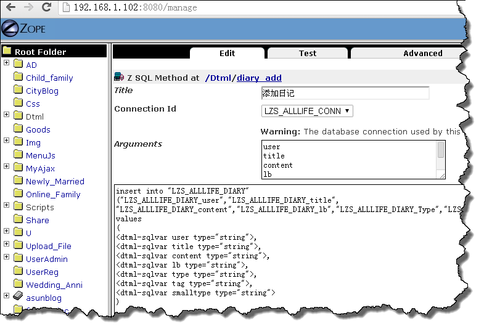This screenshot has height=331, width=484.
Task: Open the UserReg folder link
Action: coord(42,272)
